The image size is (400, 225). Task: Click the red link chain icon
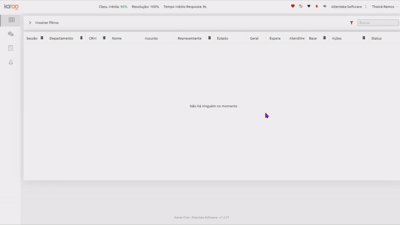[301, 6]
